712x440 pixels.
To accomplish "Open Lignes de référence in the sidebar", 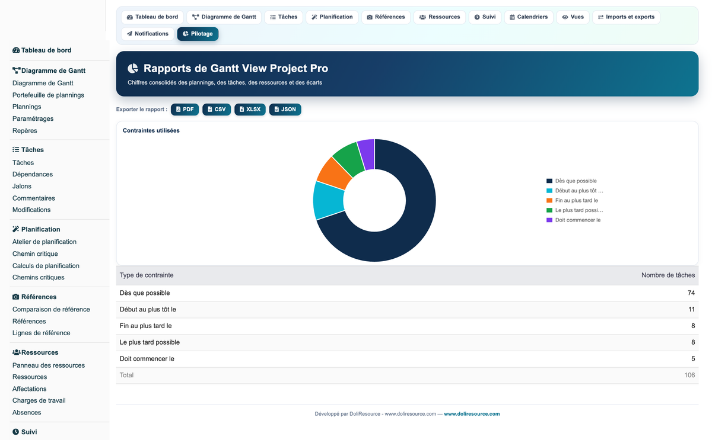I will pyautogui.click(x=42, y=333).
